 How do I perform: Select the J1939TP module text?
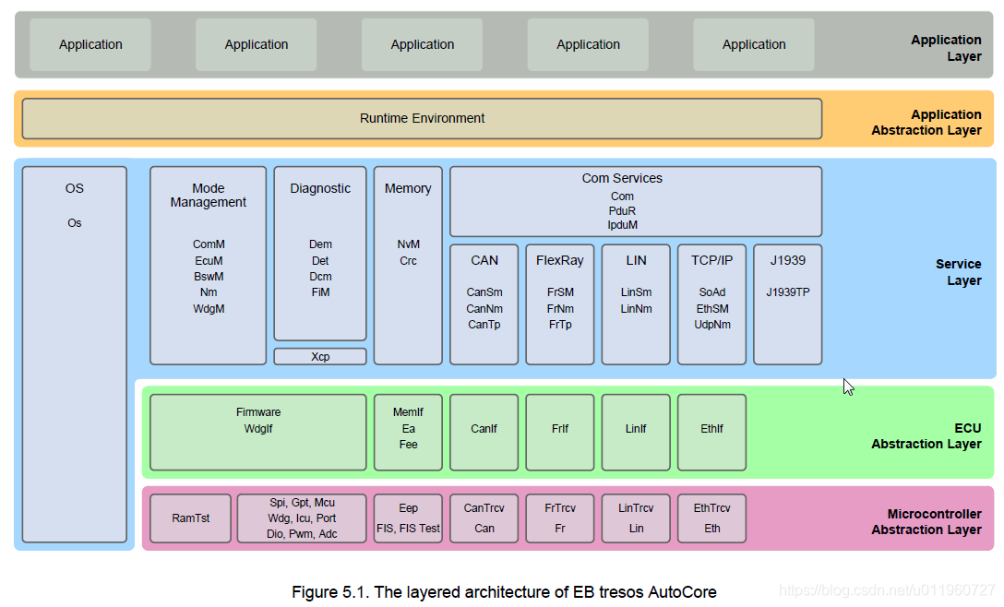(787, 292)
